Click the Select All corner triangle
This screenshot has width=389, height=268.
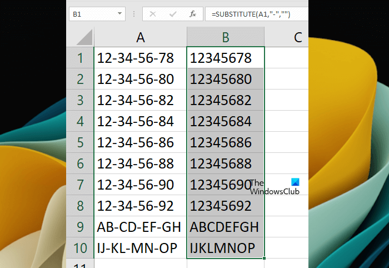click(x=84, y=37)
